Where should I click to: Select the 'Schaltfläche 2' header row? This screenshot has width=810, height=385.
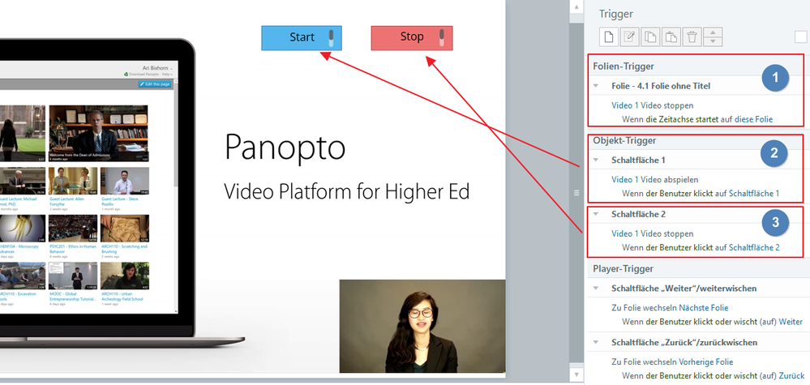tap(696, 214)
